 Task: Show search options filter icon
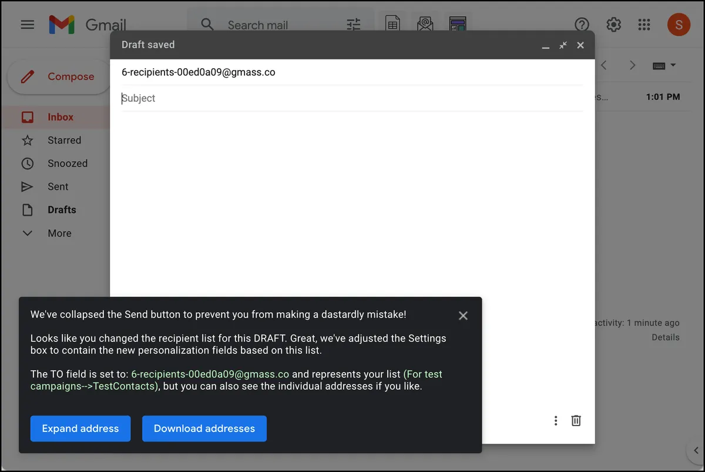point(354,25)
